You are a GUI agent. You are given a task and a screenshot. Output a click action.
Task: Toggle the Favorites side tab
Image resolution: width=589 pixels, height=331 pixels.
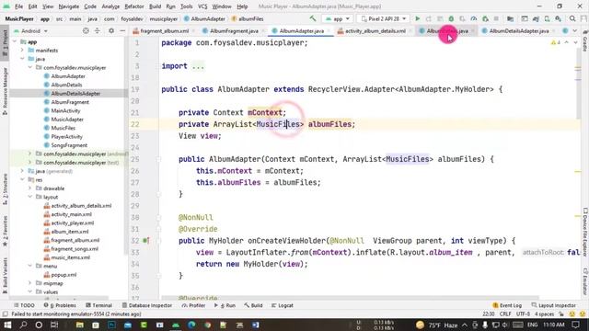(x=5, y=230)
